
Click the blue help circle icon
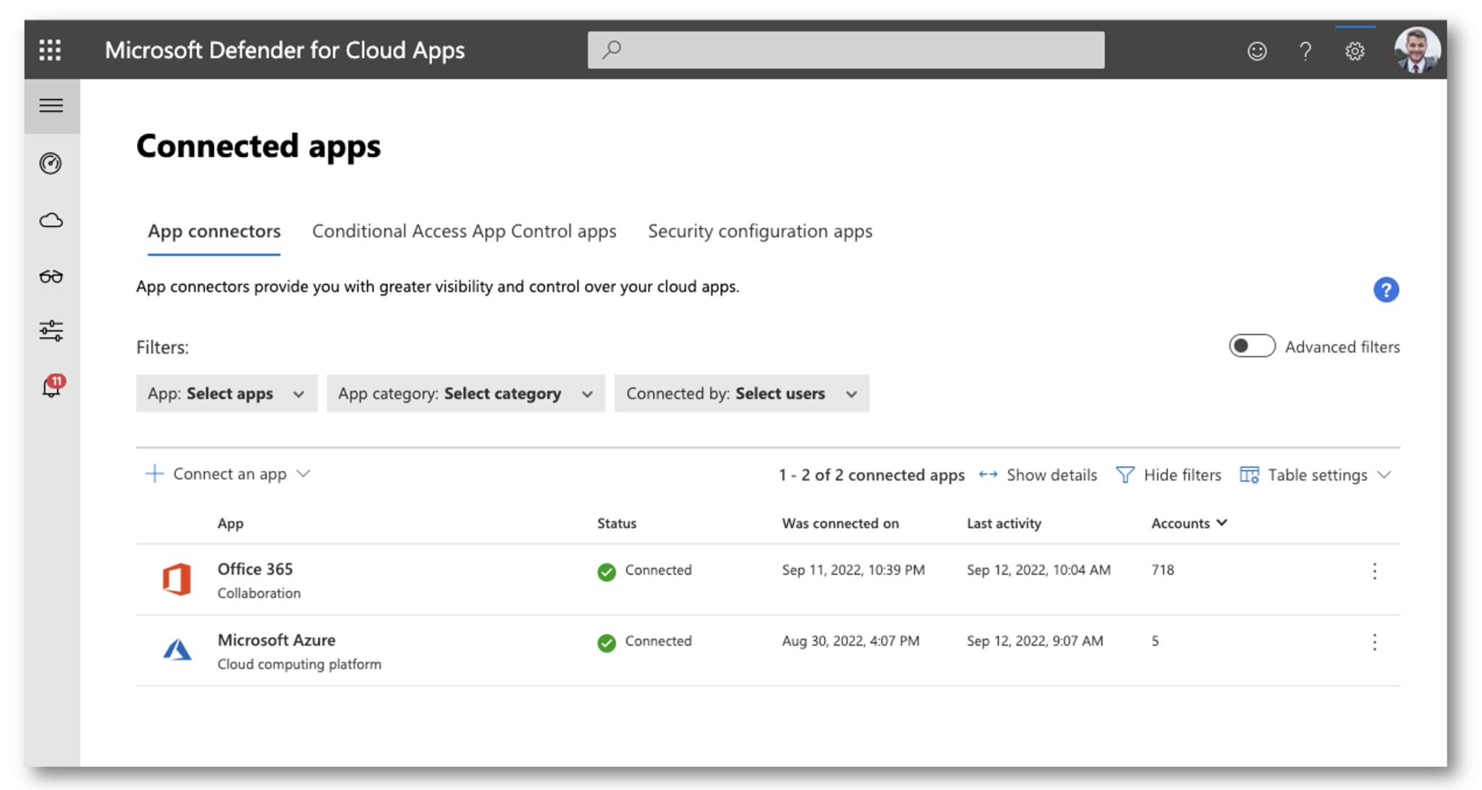click(1386, 290)
